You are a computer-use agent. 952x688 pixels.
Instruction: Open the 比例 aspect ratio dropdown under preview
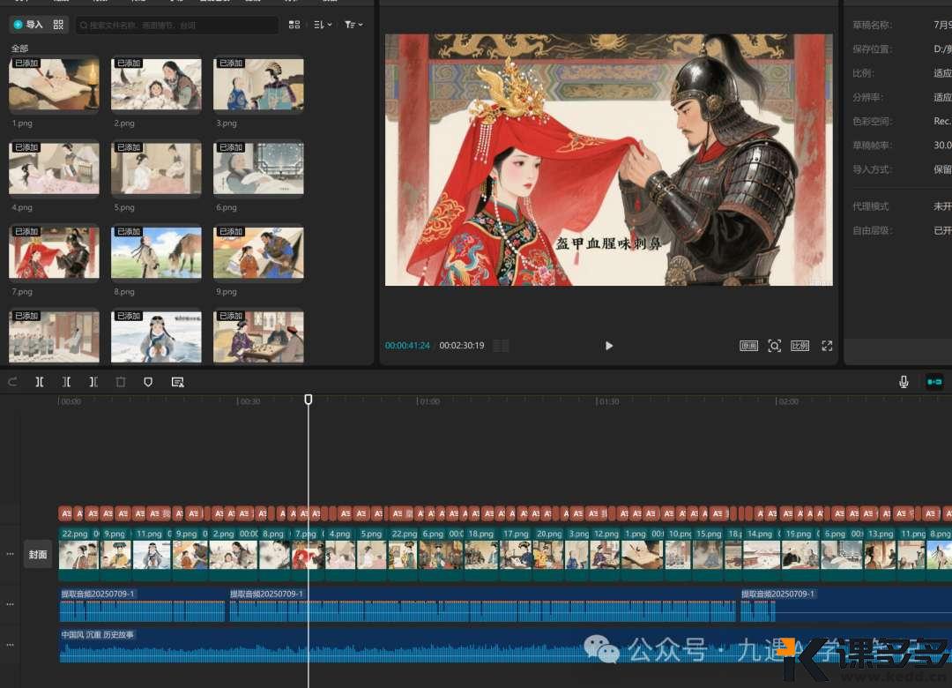point(799,346)
